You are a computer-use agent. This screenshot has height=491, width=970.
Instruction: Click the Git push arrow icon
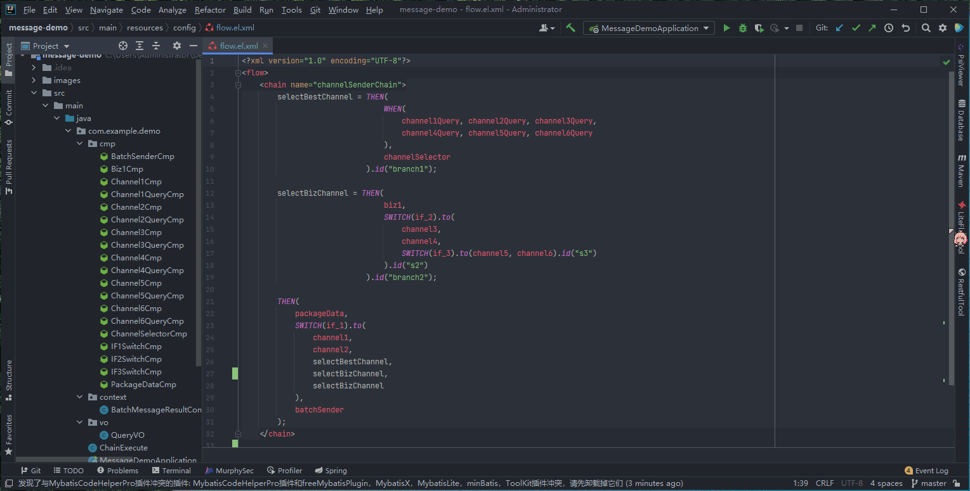(x=872, y=28)
